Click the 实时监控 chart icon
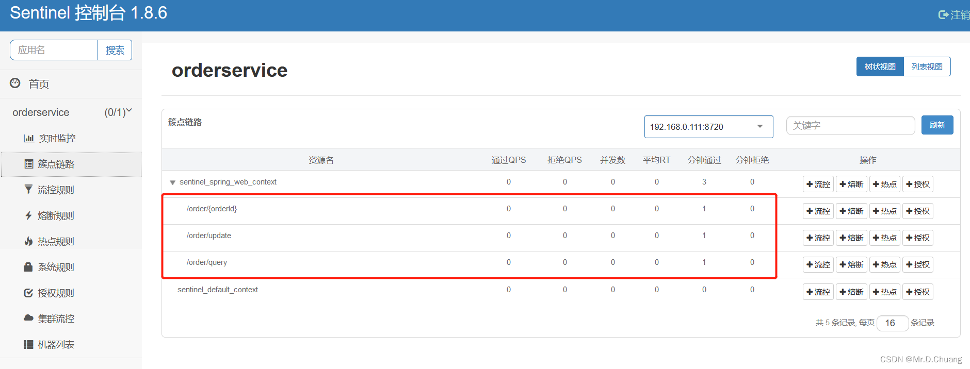The height and width of the screenshot is (369, 970). 29,138
